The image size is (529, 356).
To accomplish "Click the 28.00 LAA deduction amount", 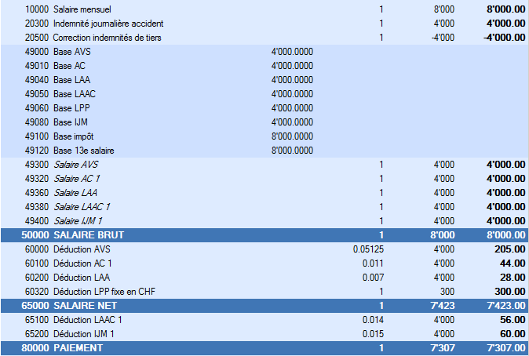I will pos(513,278).
